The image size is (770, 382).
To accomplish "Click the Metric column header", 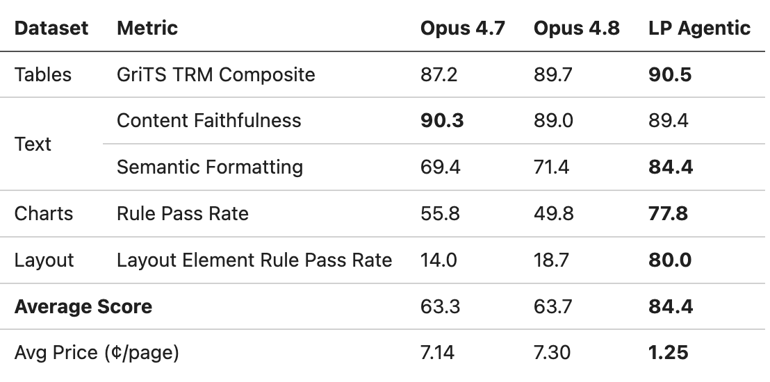I will coord(147,28).
